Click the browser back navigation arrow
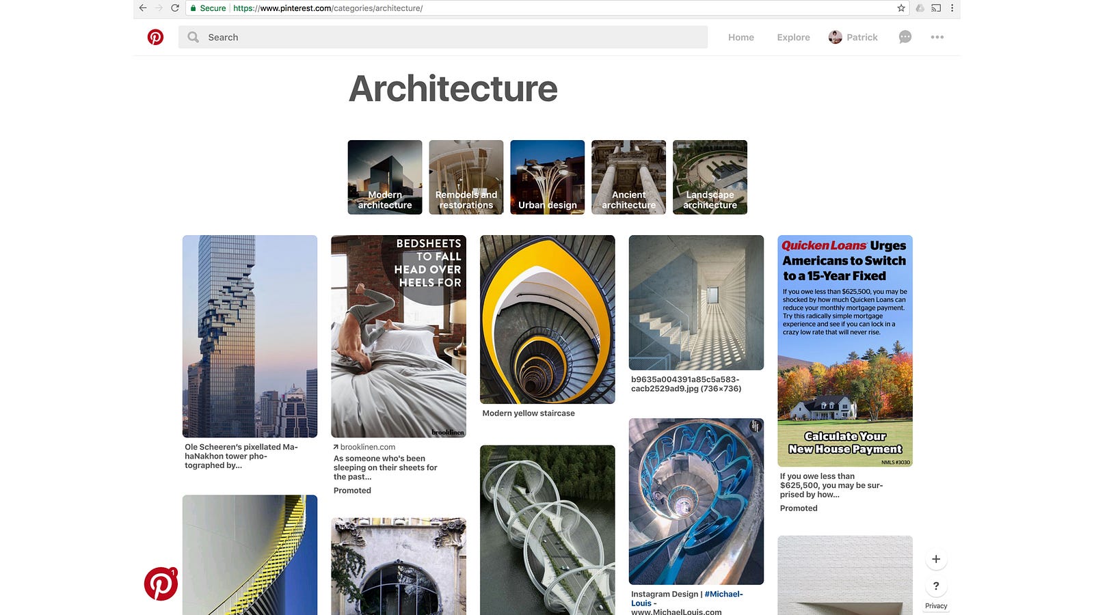1094x615 pixels. pos(142,8)
